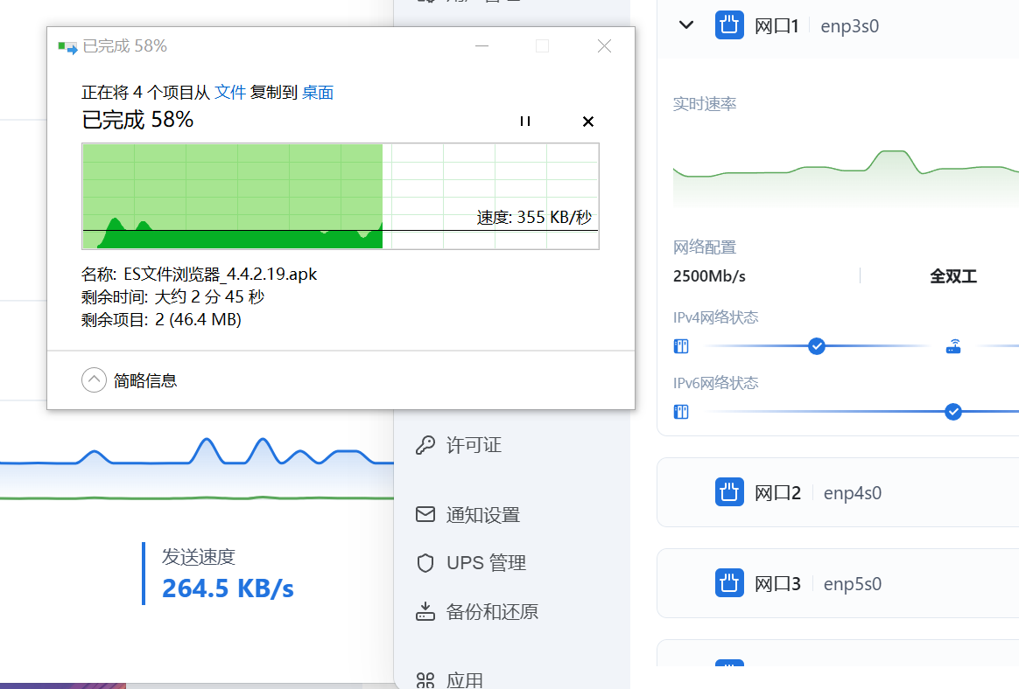Click the NAS device icon on IPv4 status line

[x=681, y=346]
